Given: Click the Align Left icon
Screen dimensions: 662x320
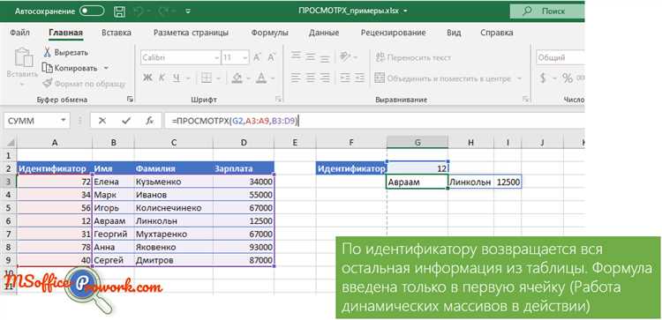Looking at the screenshot, I should (x=297, y=78).
